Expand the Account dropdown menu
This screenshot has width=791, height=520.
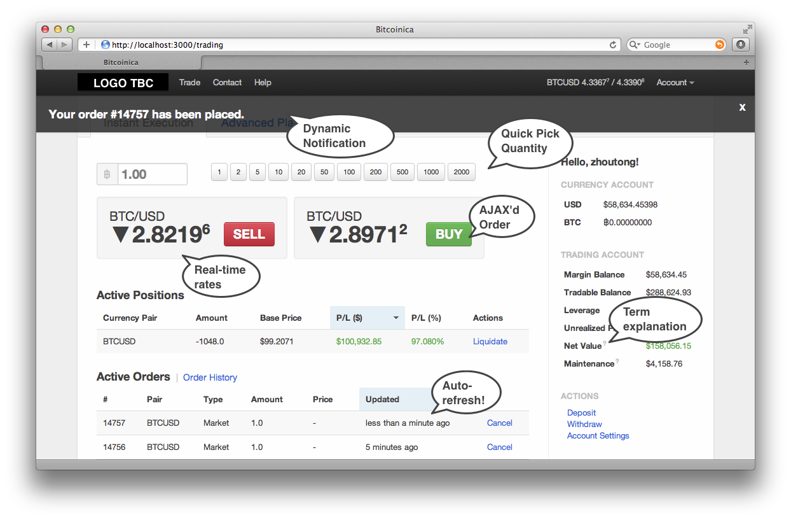pyautogui.click(x=675, y=83)
